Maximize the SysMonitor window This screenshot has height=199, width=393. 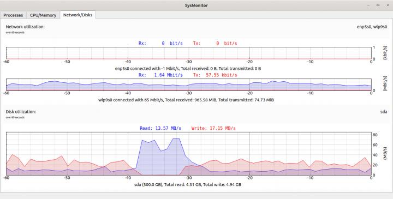378,5
